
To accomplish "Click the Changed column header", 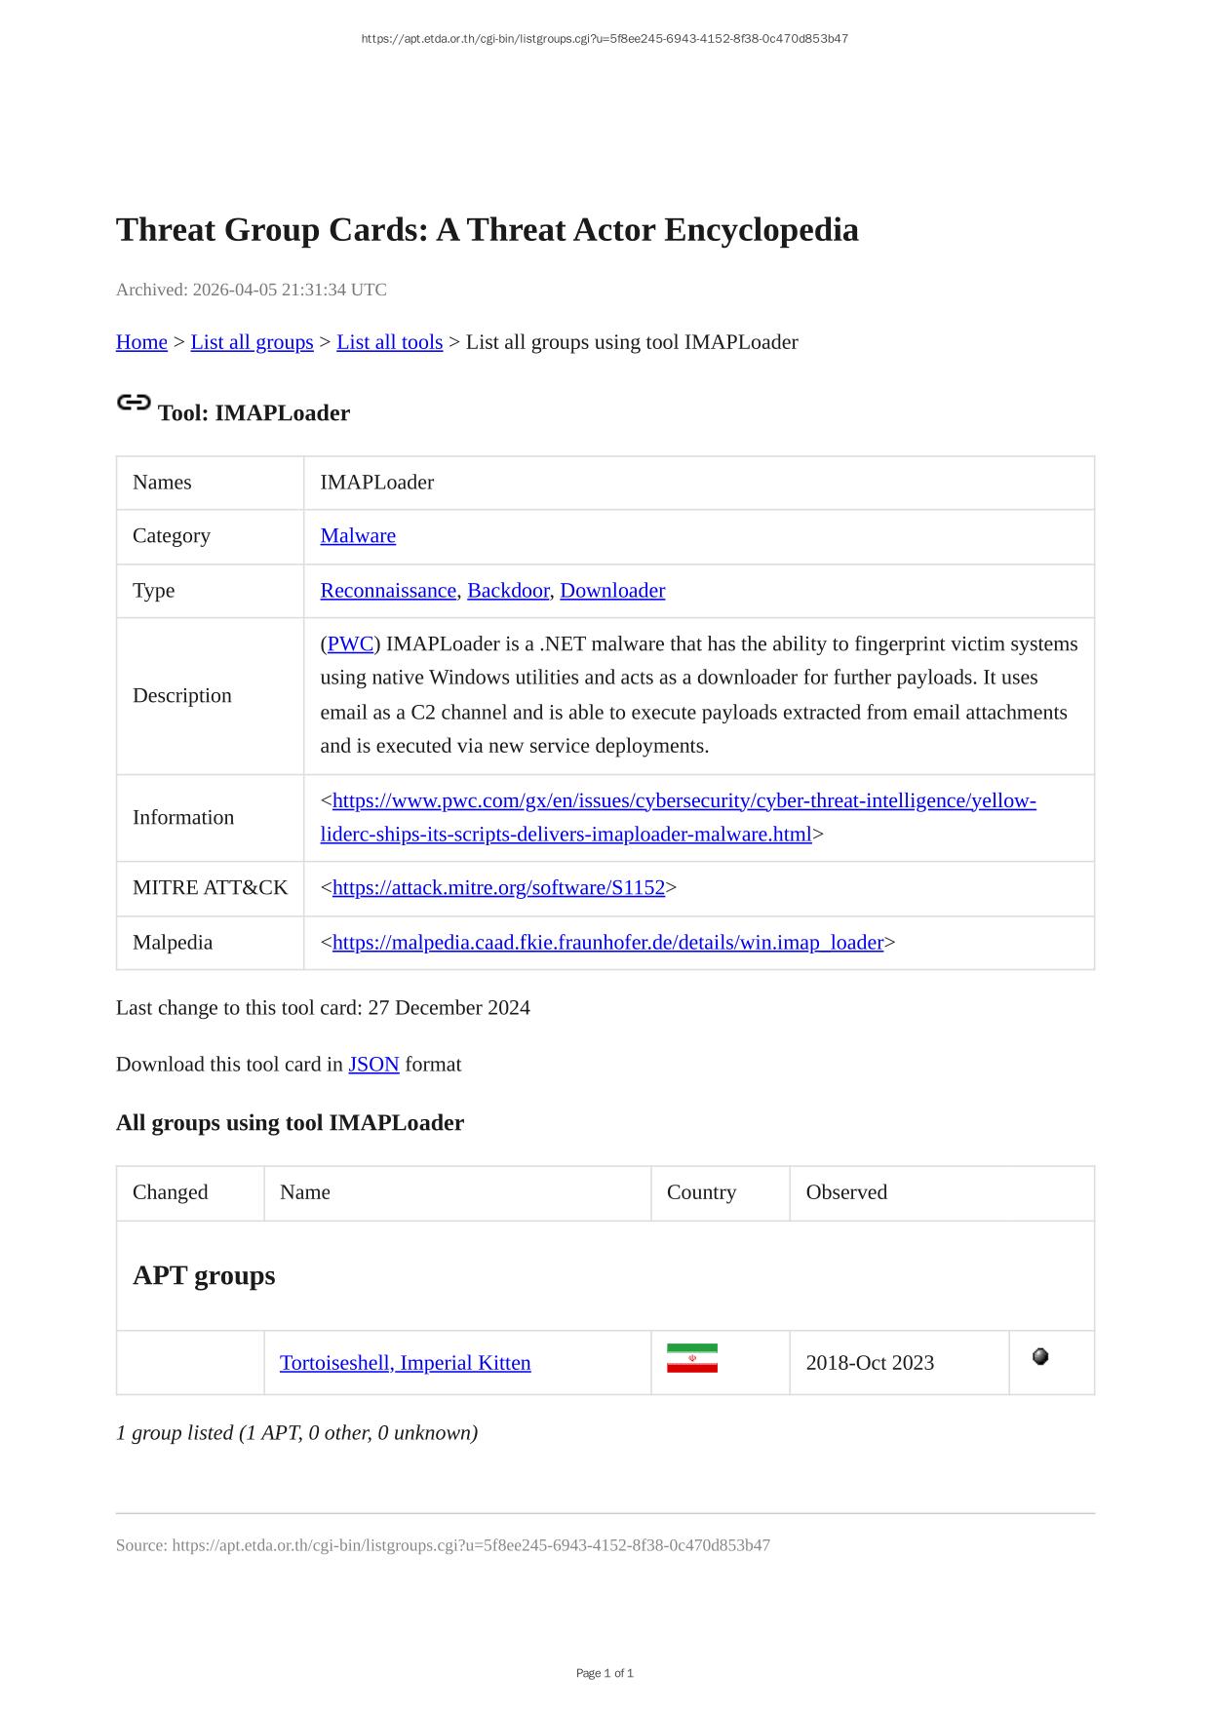I will (x=171, y=1192).
